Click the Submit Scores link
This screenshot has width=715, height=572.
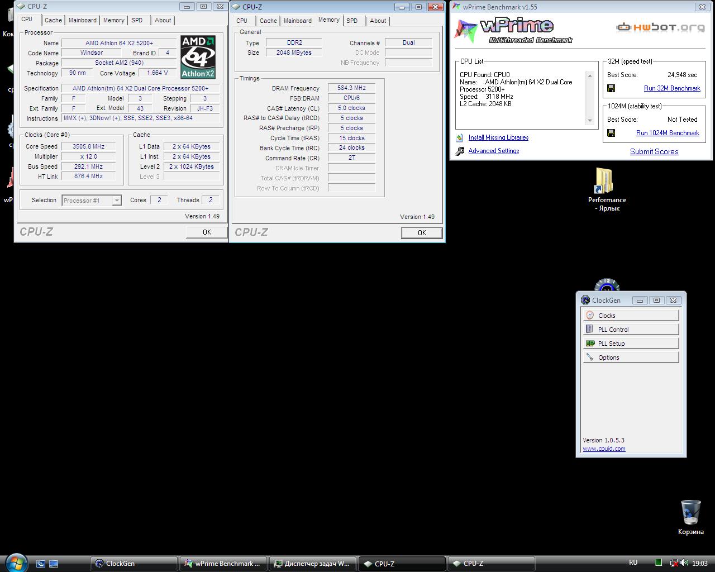pyautogui.click(x=654, y=151)
